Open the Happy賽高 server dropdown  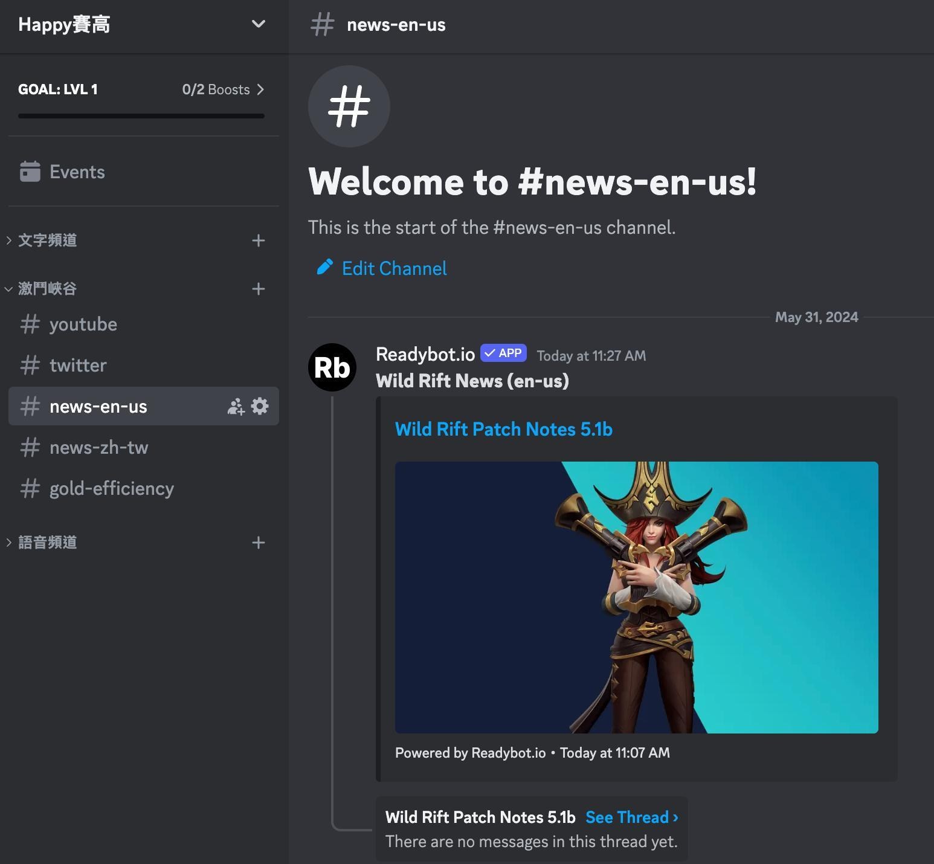pyautogui.click(x=258, y=24)
